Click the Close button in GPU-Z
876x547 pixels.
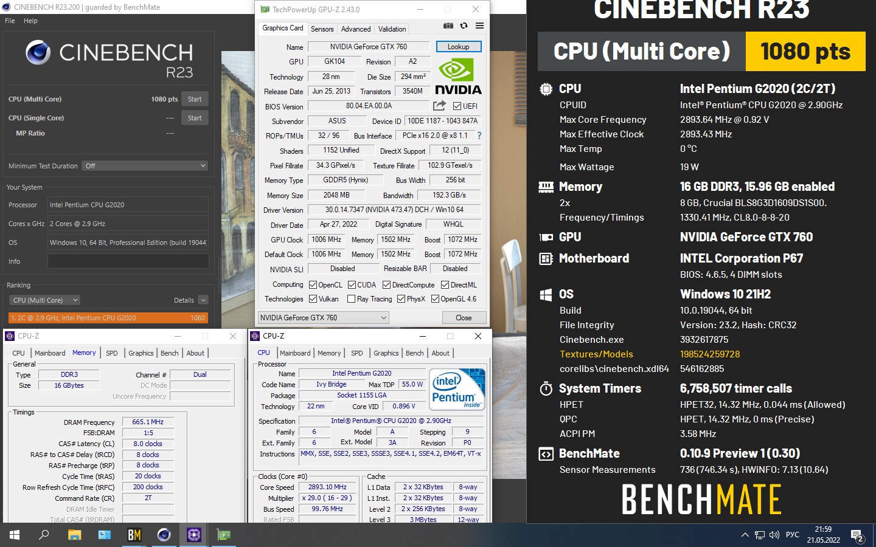[464, 317]
